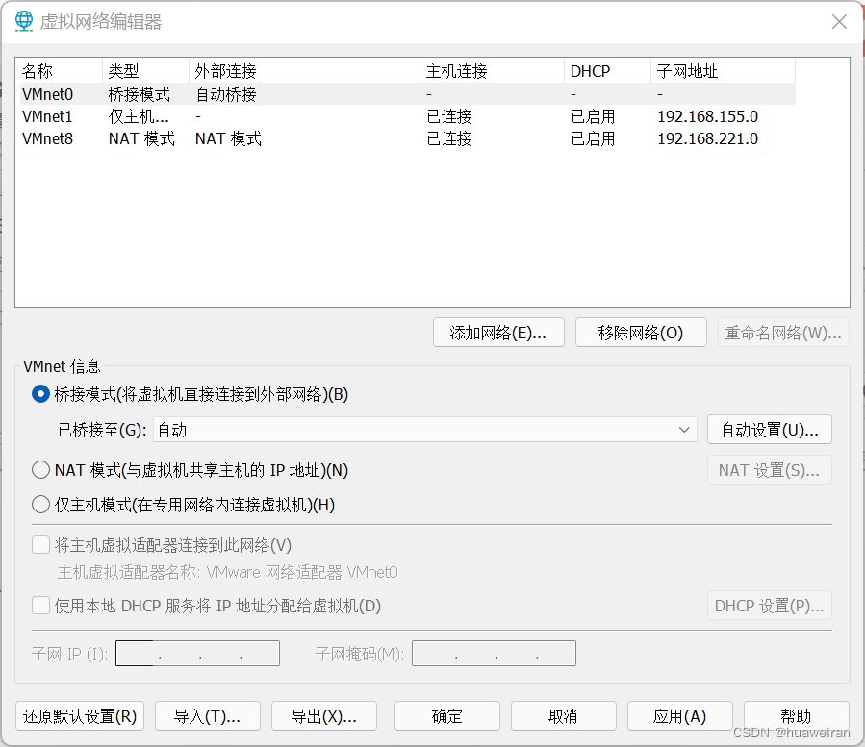Click 自动设置(U) button

click(x=770, y=430)
